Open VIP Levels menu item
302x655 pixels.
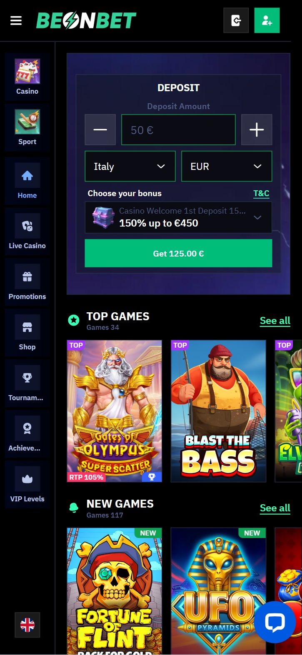click(27, 485)
